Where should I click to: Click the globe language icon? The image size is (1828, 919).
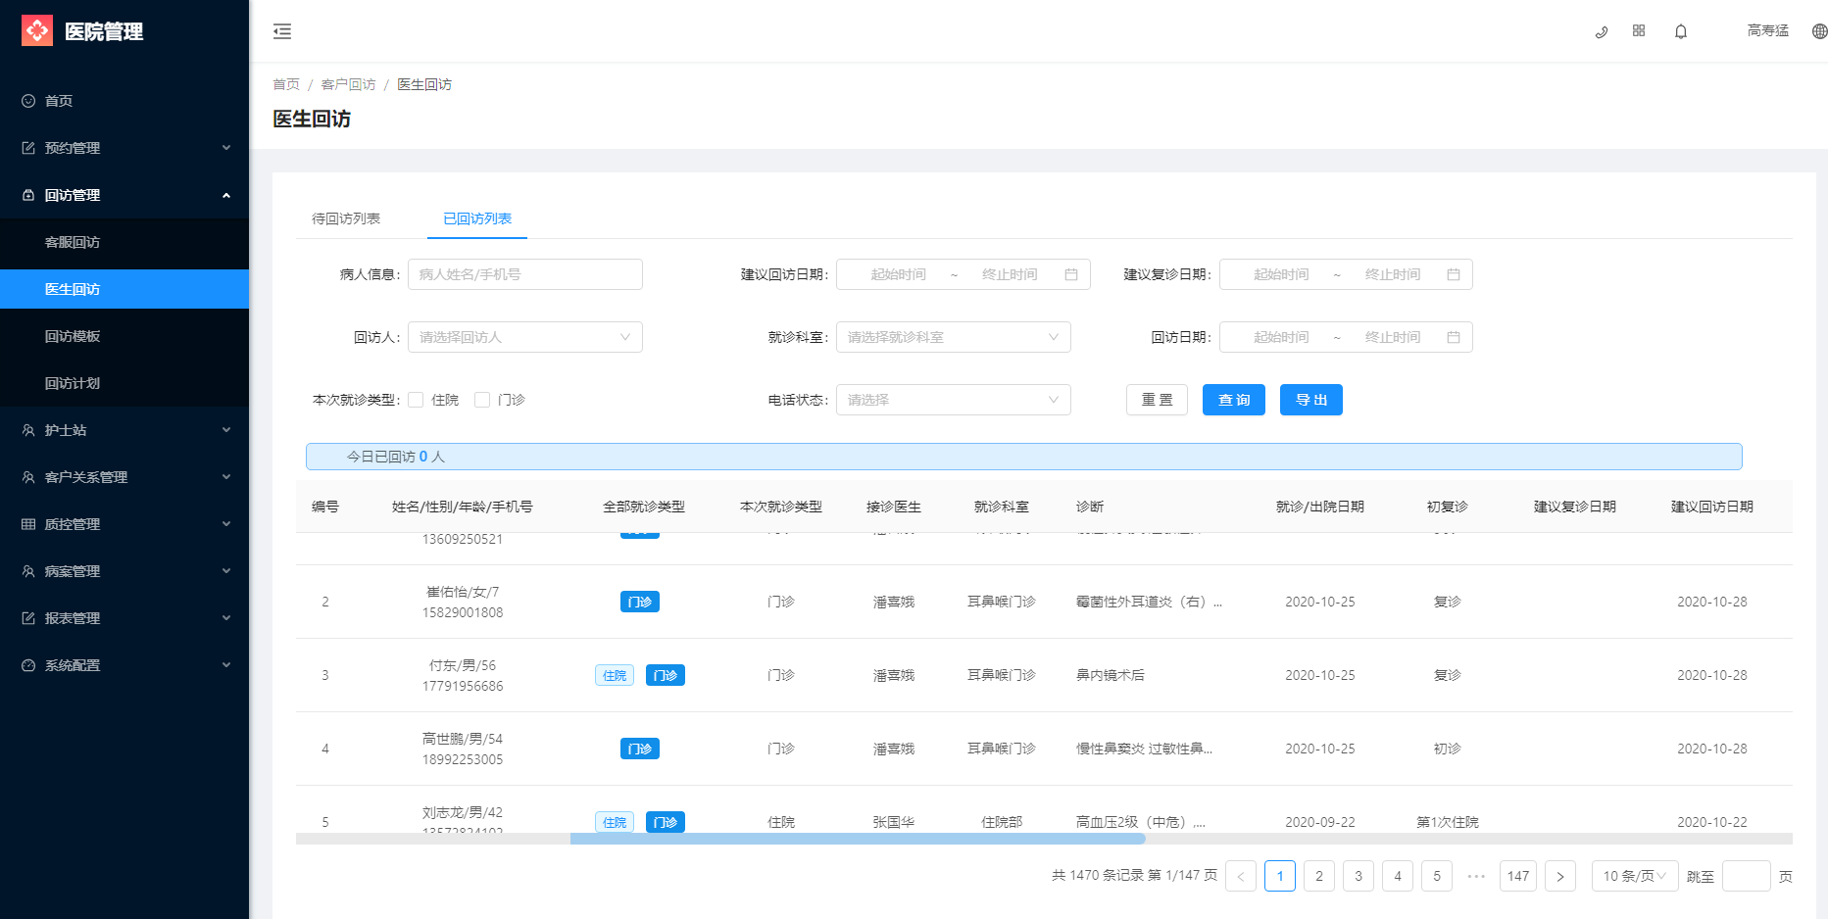click(1819, 31)
